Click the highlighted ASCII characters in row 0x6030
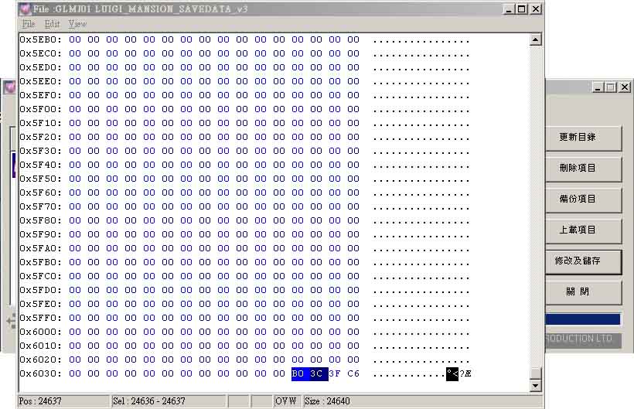Viewport: 634px width, 409px height. (x=452, y=374)
